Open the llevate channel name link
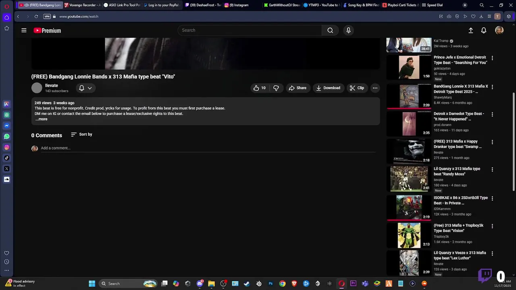The image size is (516, 290). 52,85
